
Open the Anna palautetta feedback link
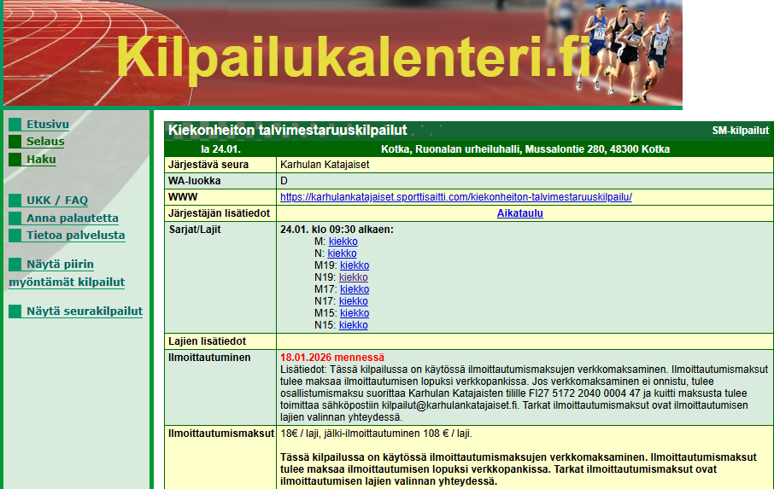click(73, 218)
